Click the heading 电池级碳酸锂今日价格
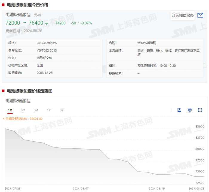 pyautogui.click(x=27, y=5)
